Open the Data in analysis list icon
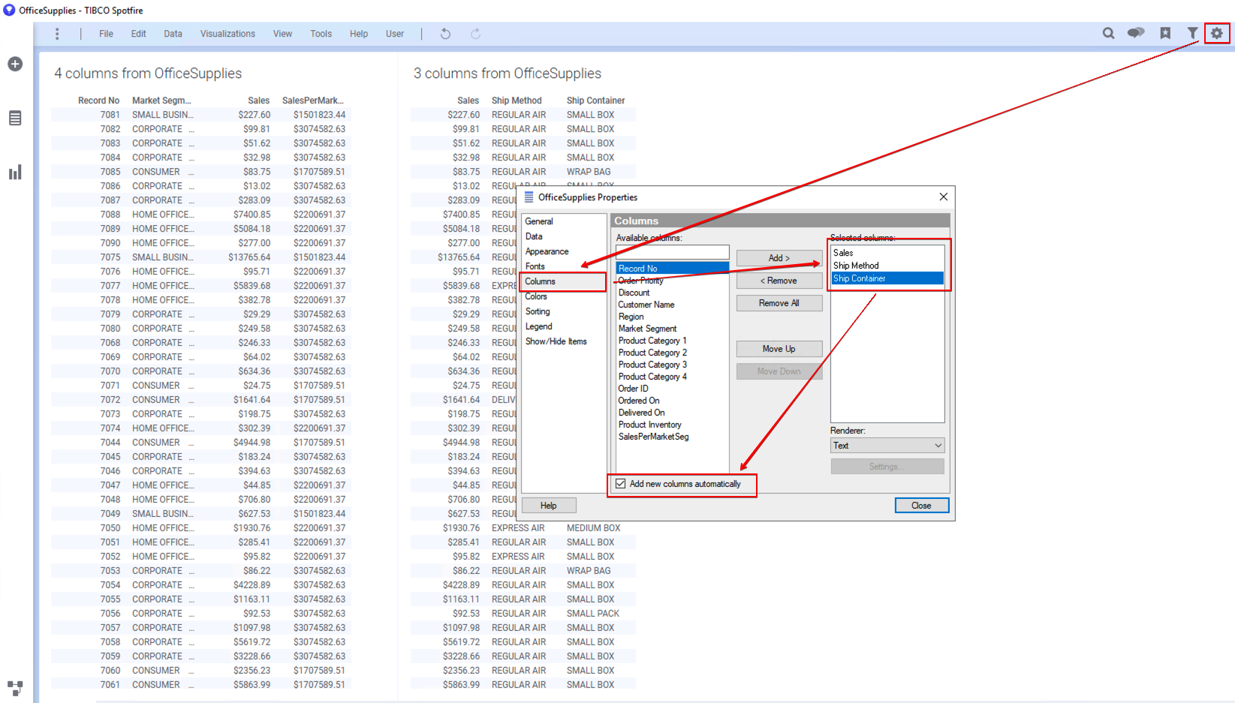 15,118
